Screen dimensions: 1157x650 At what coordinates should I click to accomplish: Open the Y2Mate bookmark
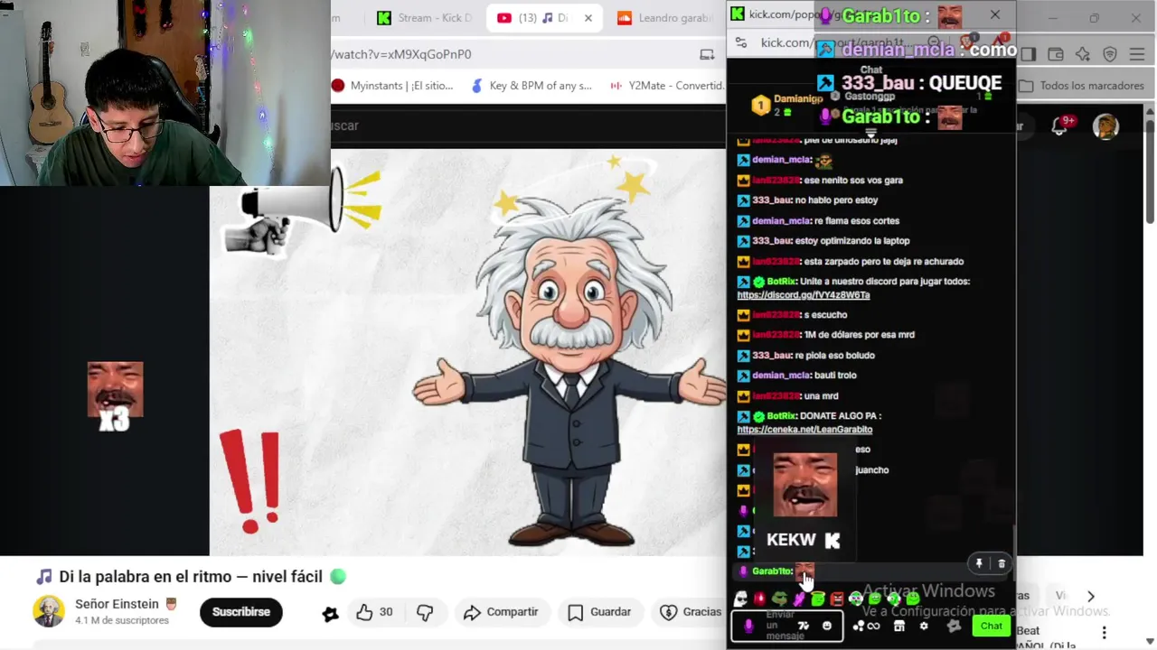[667, 86]
